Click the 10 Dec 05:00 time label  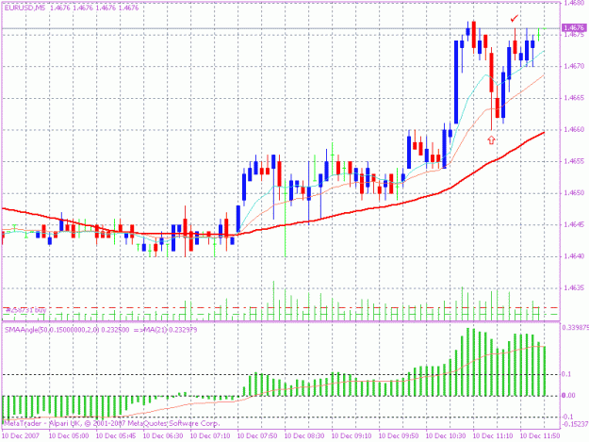[x=69, y=436]
